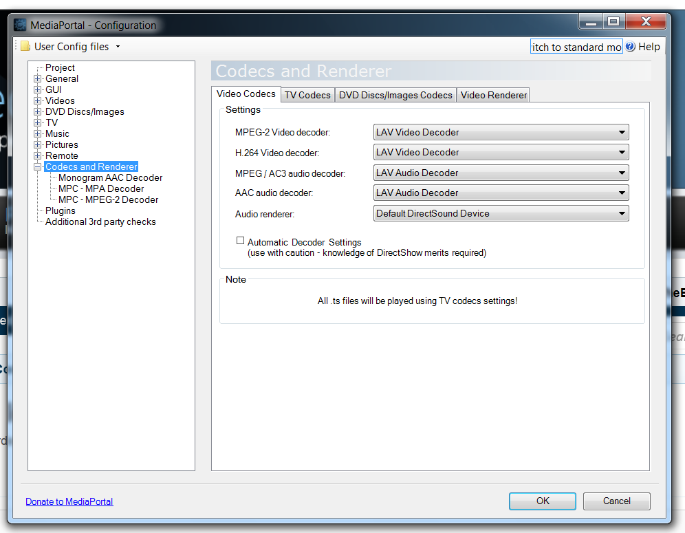The width and height of the screenshot is (685, 533).
Task: Enable Automatic Decoder Settings checkbox
Action: 240,241
